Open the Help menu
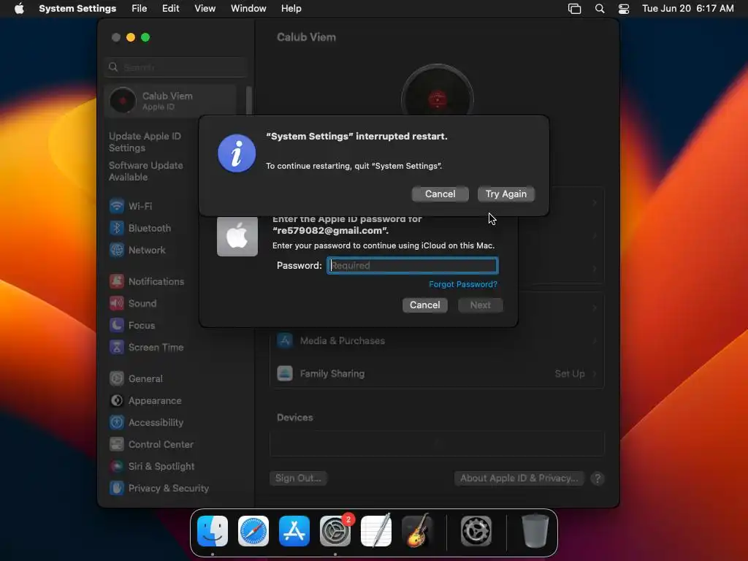This screenshot has width=748, height=561. 291,9
